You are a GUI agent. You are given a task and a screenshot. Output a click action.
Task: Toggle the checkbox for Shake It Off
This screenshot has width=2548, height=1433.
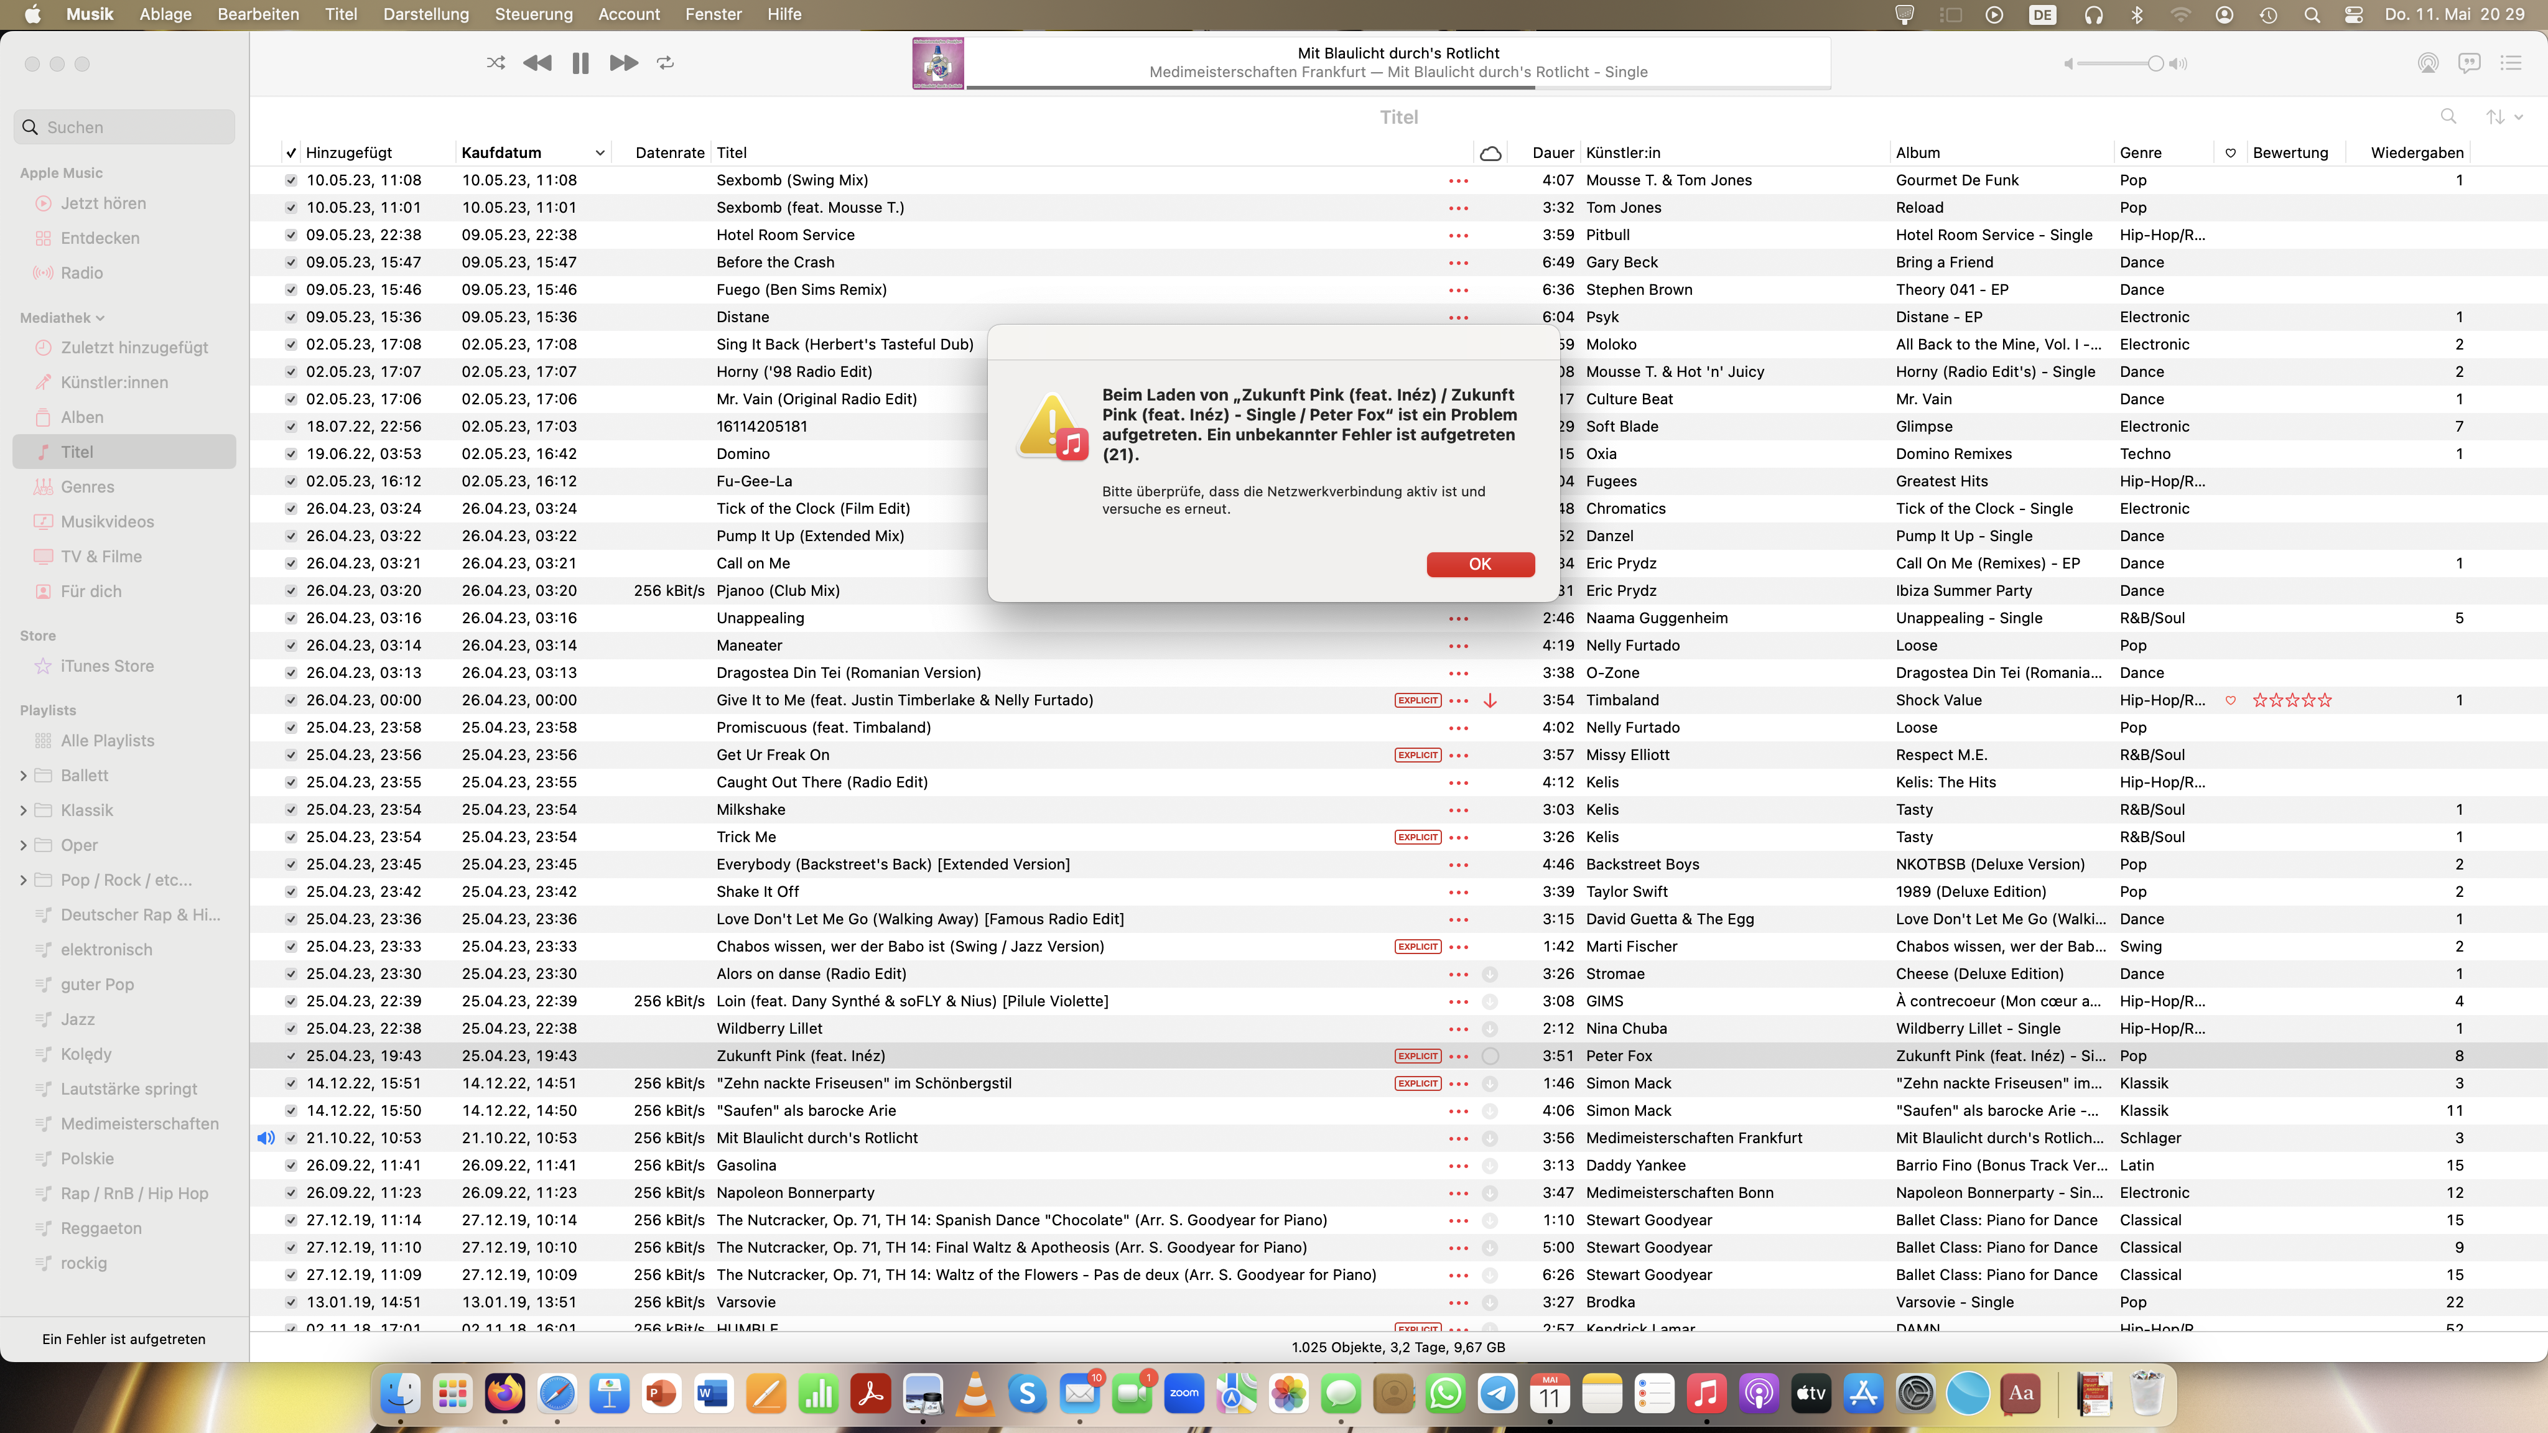point(291,892)
